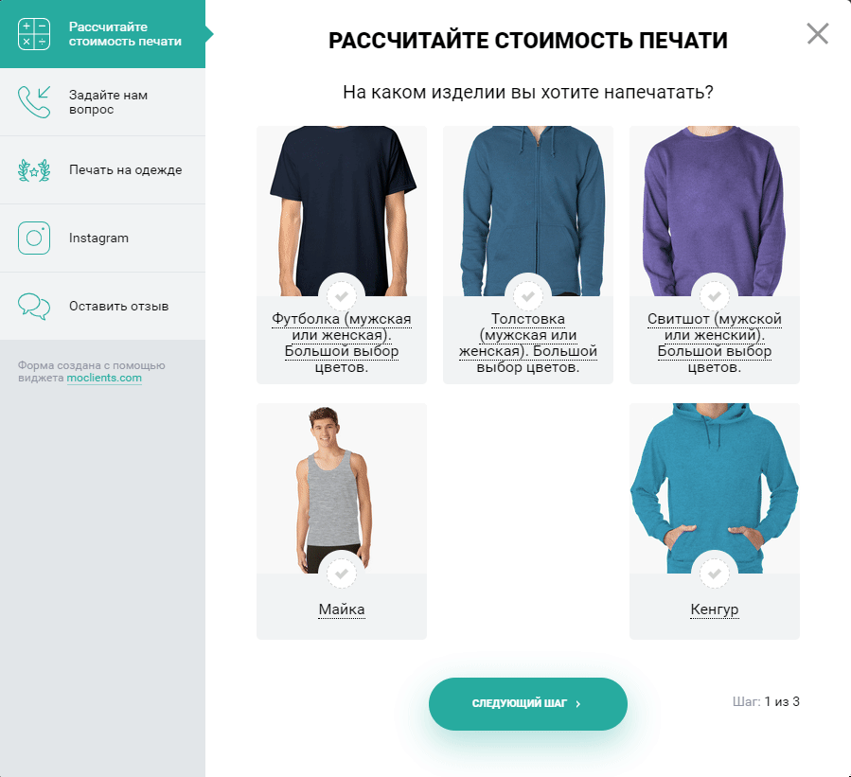The image size is (851, 777).
Task: Choose the teal kangaroo hoodie image
Action: click(x=715, y=488)
